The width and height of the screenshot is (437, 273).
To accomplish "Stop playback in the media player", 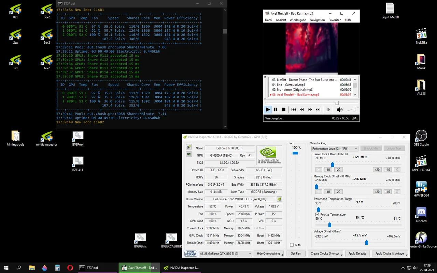I will (x=284, y=110).
